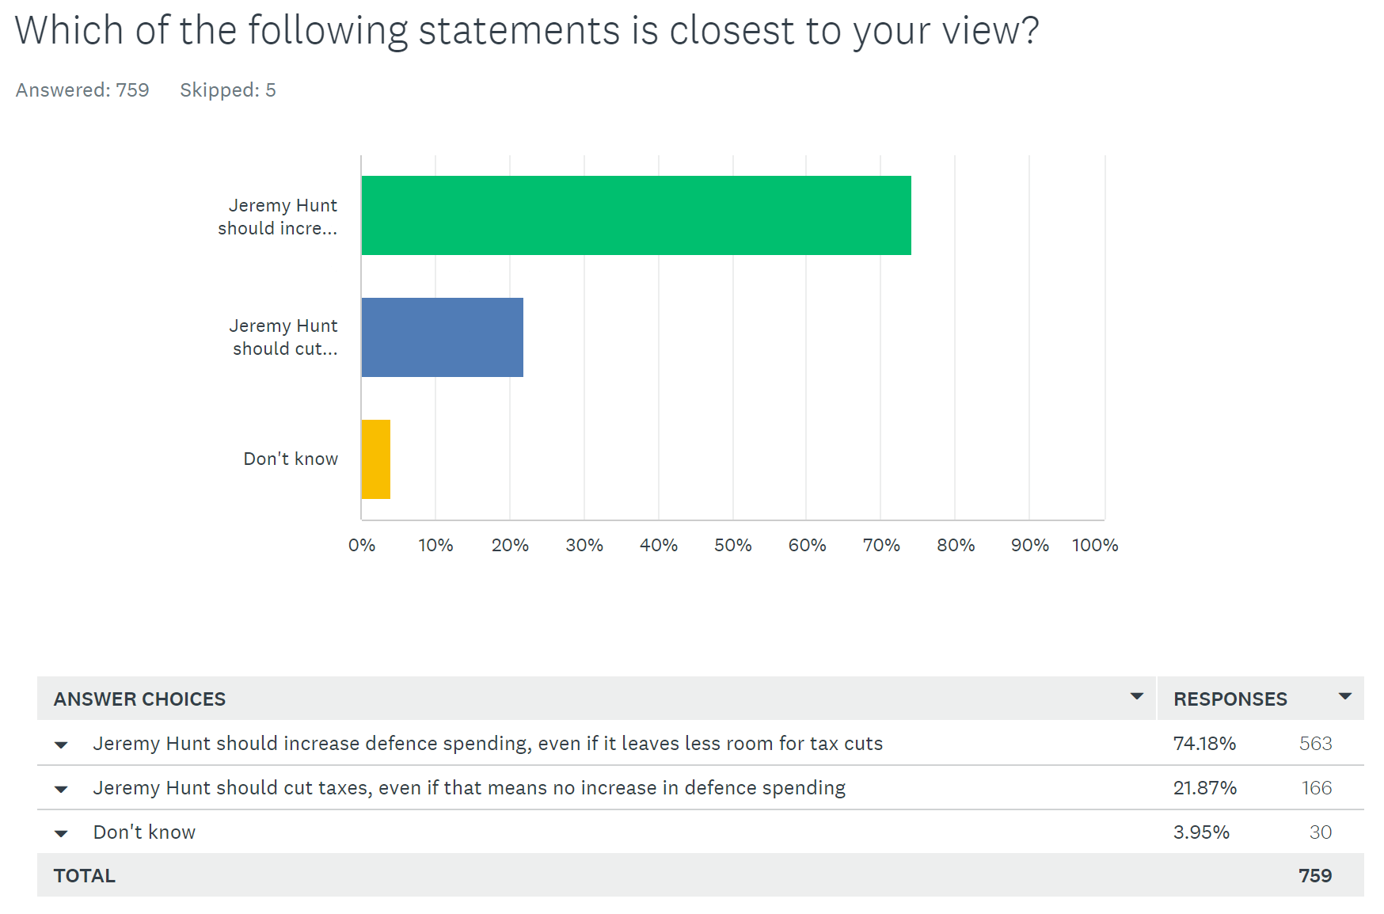Expand the cut taxes row arrow

(61, 789)
